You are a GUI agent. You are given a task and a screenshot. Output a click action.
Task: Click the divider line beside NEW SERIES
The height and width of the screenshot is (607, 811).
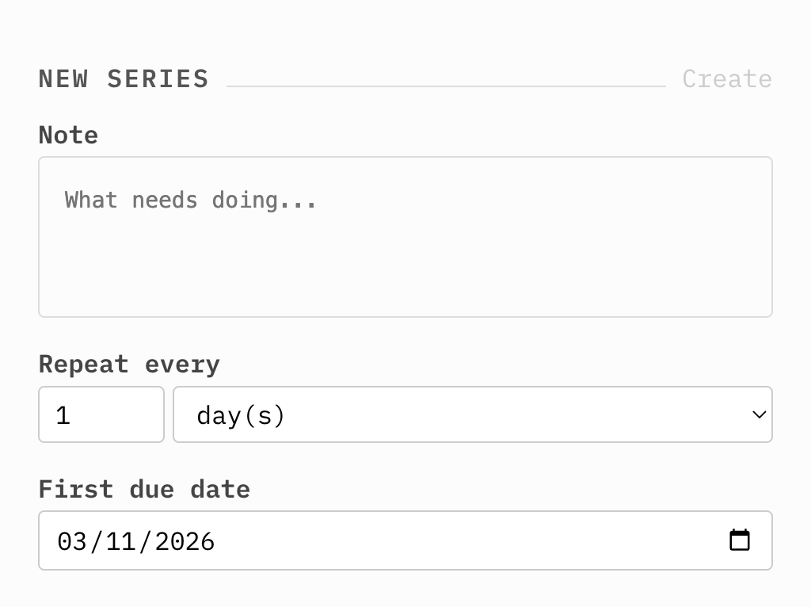click(x=445, y=86)
